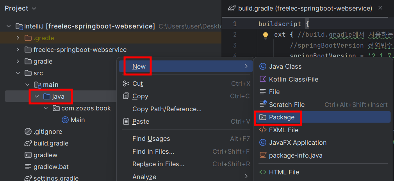
Task: Click line number 1 in editor gutter
Action: pos(235,24)
